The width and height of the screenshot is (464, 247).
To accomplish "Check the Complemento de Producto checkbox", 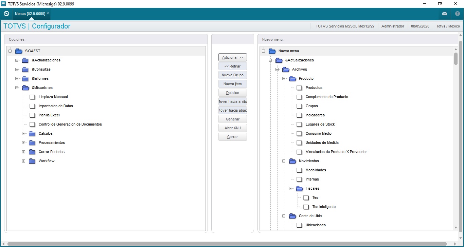I will pos(299,97).
